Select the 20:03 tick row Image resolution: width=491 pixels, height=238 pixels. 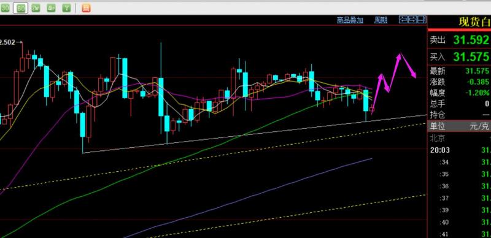[x=460, y=150]
